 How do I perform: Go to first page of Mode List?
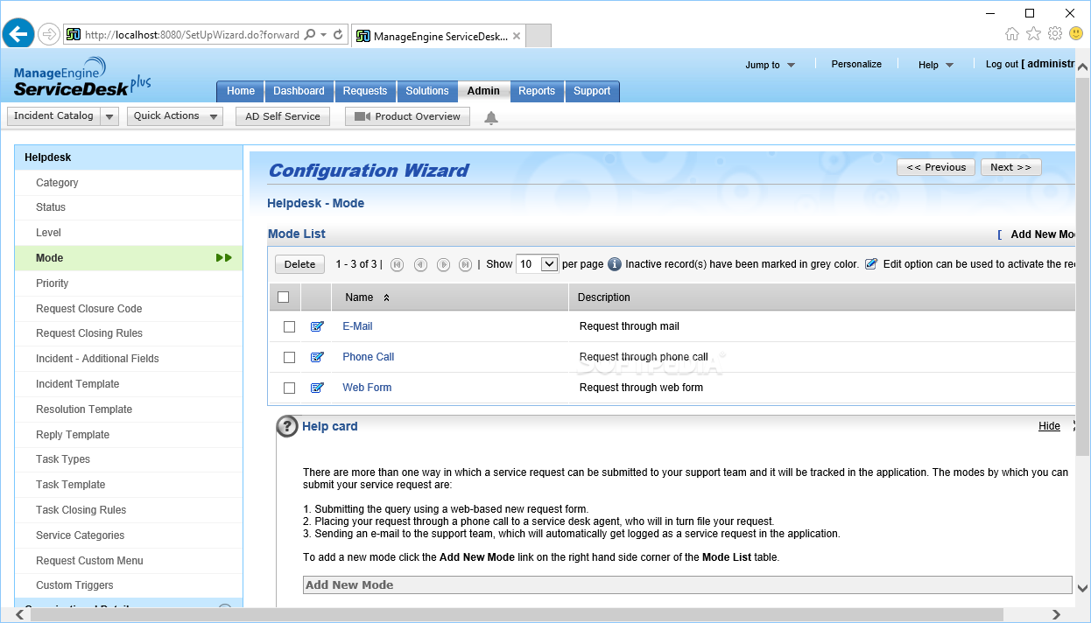[397, 264]
